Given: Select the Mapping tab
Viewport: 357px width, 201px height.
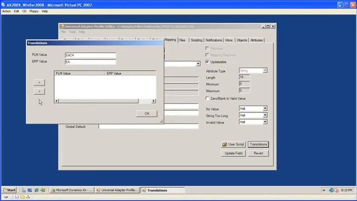Looking at the screenshot, I should click(x=170, y=40).
